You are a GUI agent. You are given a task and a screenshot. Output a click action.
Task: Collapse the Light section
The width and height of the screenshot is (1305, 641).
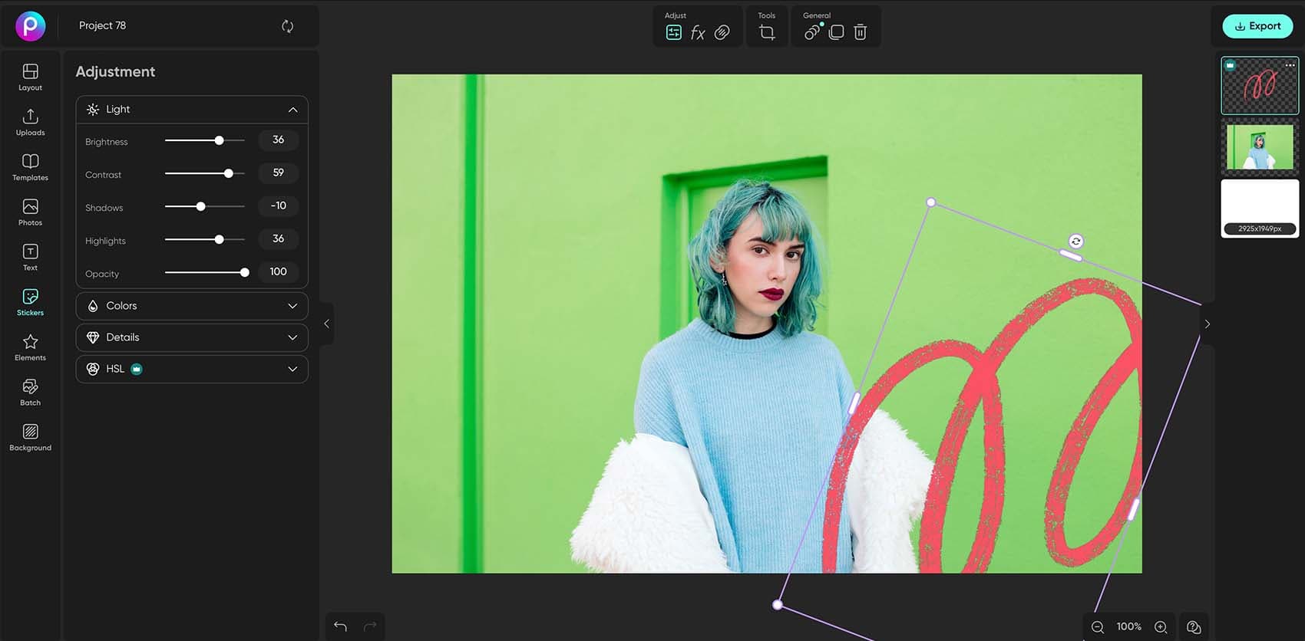(292, 110)
